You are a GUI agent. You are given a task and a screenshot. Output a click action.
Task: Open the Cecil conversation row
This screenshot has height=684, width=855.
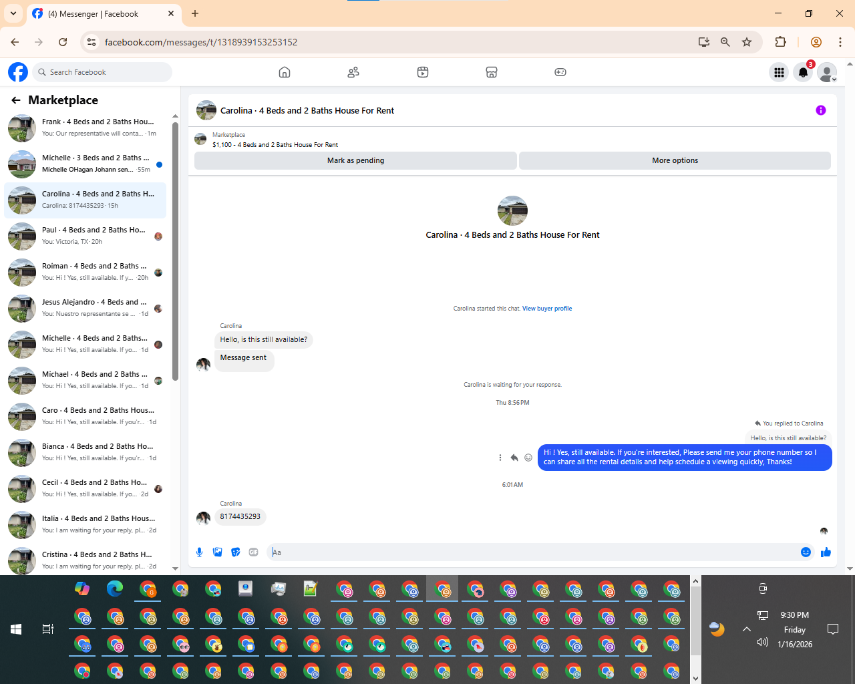pos(85,488)
